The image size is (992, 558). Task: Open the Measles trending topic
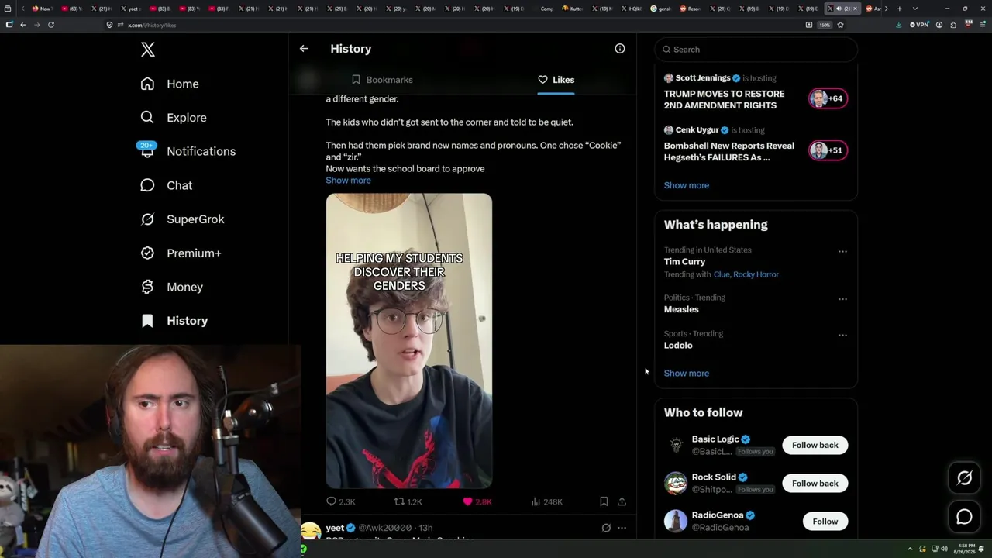tap(681, 309)
